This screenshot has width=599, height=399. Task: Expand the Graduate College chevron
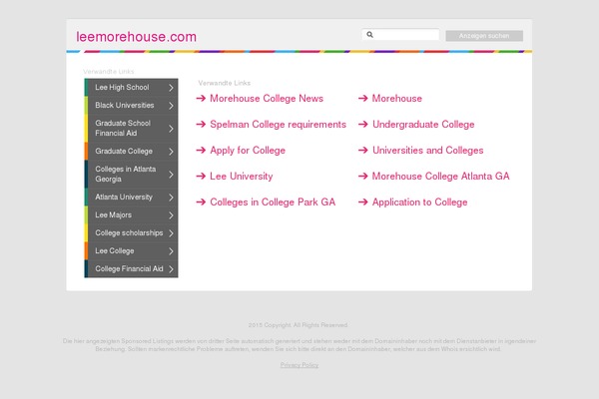171,152
